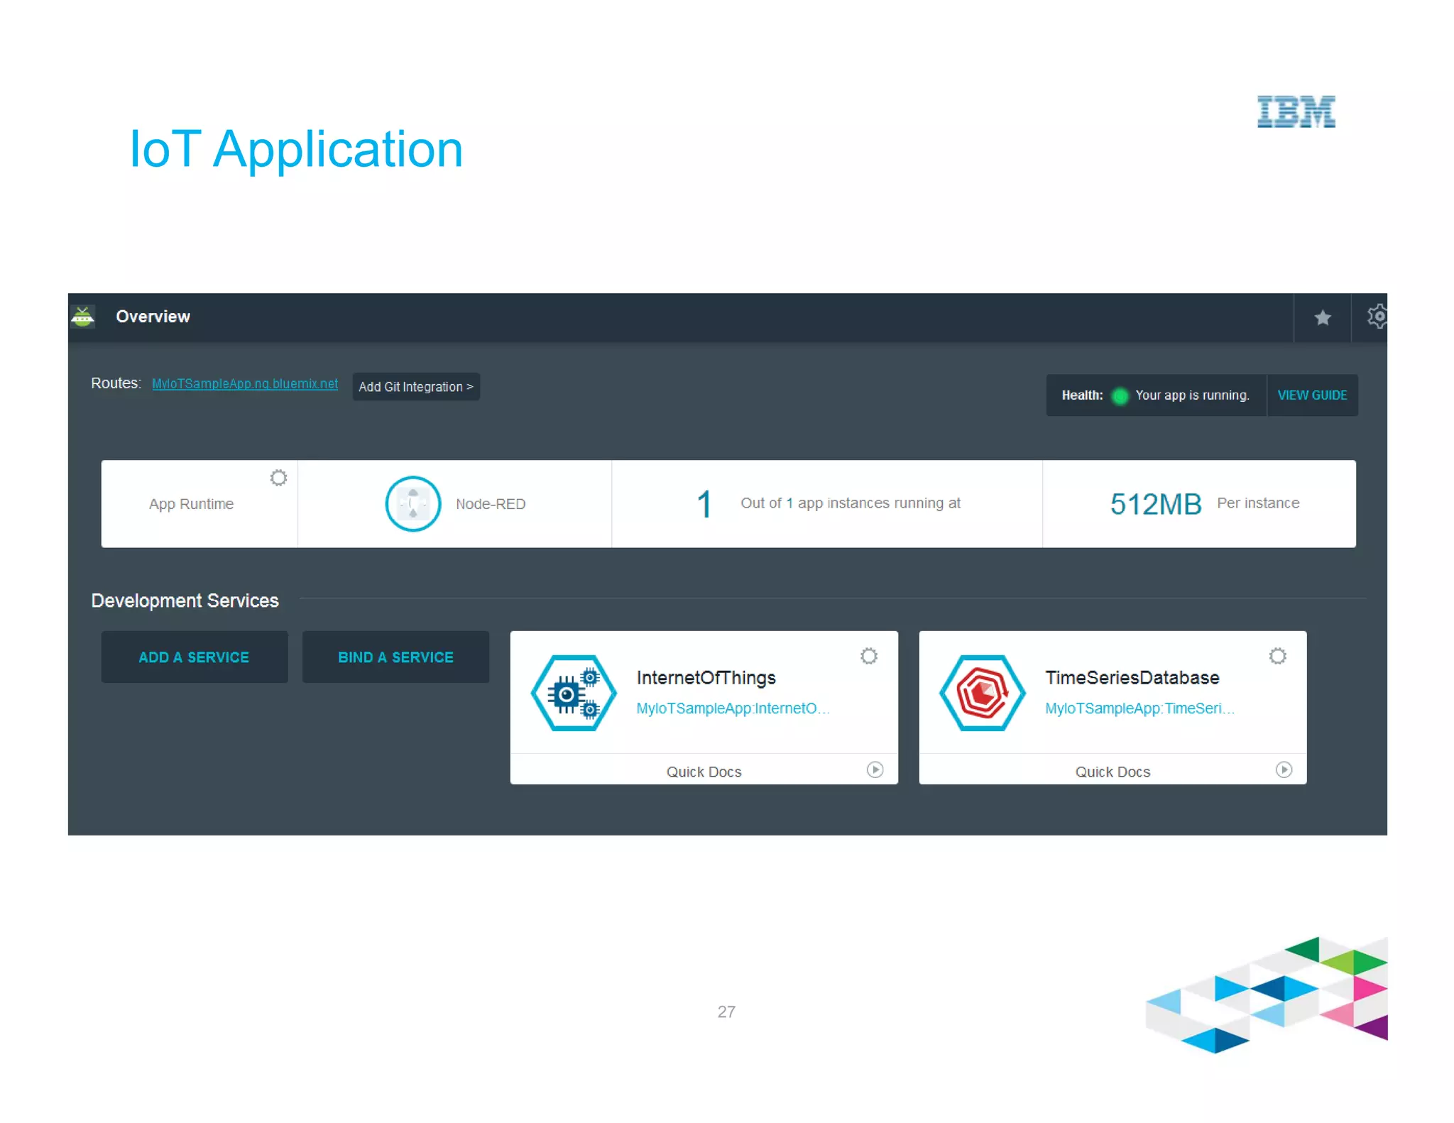Screen dimensions: 1454x1123
Task: Click the instance count number 1
Action: click(704, 505)
